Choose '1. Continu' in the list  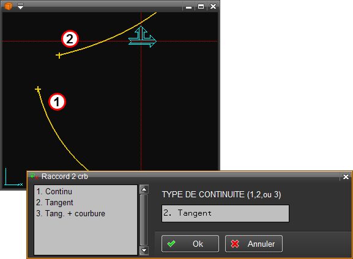coord(54,192)
